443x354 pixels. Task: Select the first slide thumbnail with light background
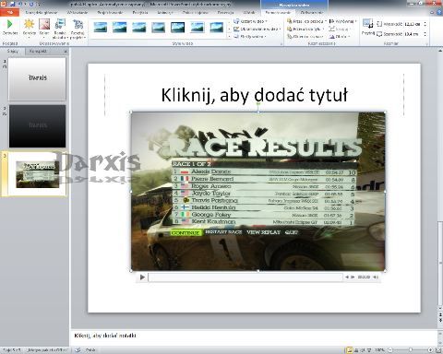point(37,78)
